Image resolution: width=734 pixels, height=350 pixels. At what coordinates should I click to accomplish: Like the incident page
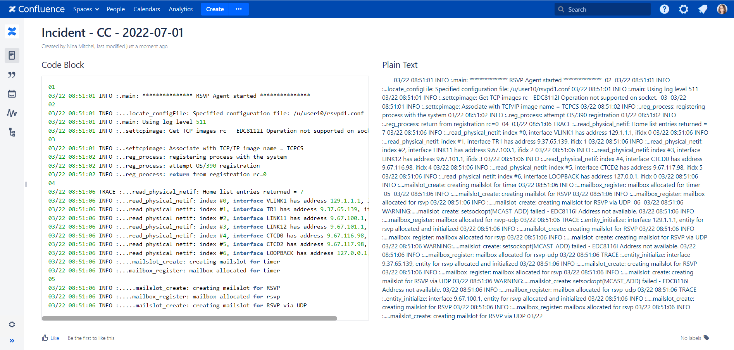click(x=50, y=338)
